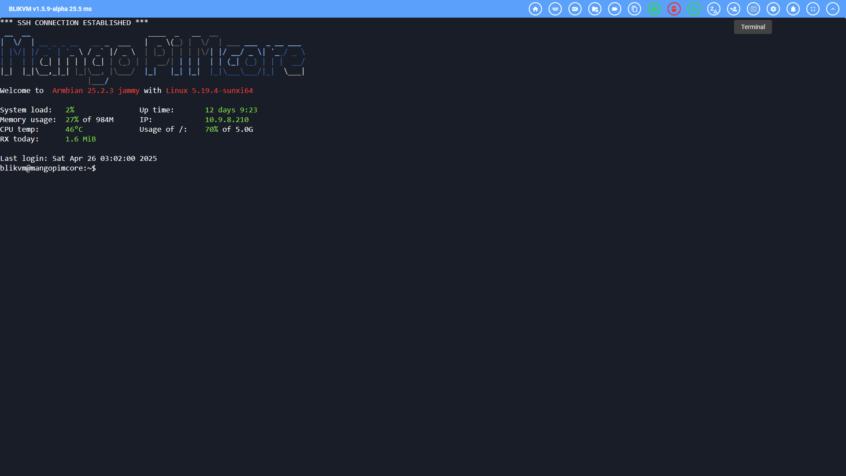The image size is (846, 476).
Task: Open notifications via the bell icon
Action: pos(793,9)
